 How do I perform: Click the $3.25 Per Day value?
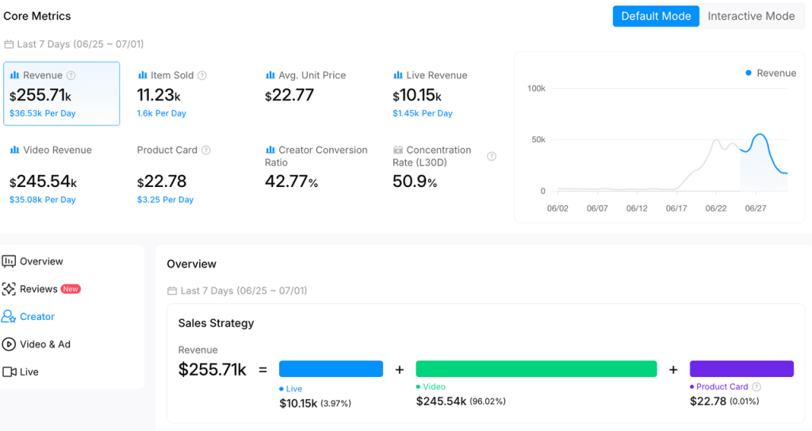pos(165,200)
